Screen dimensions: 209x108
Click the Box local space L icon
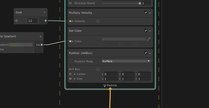click(98, 69)
